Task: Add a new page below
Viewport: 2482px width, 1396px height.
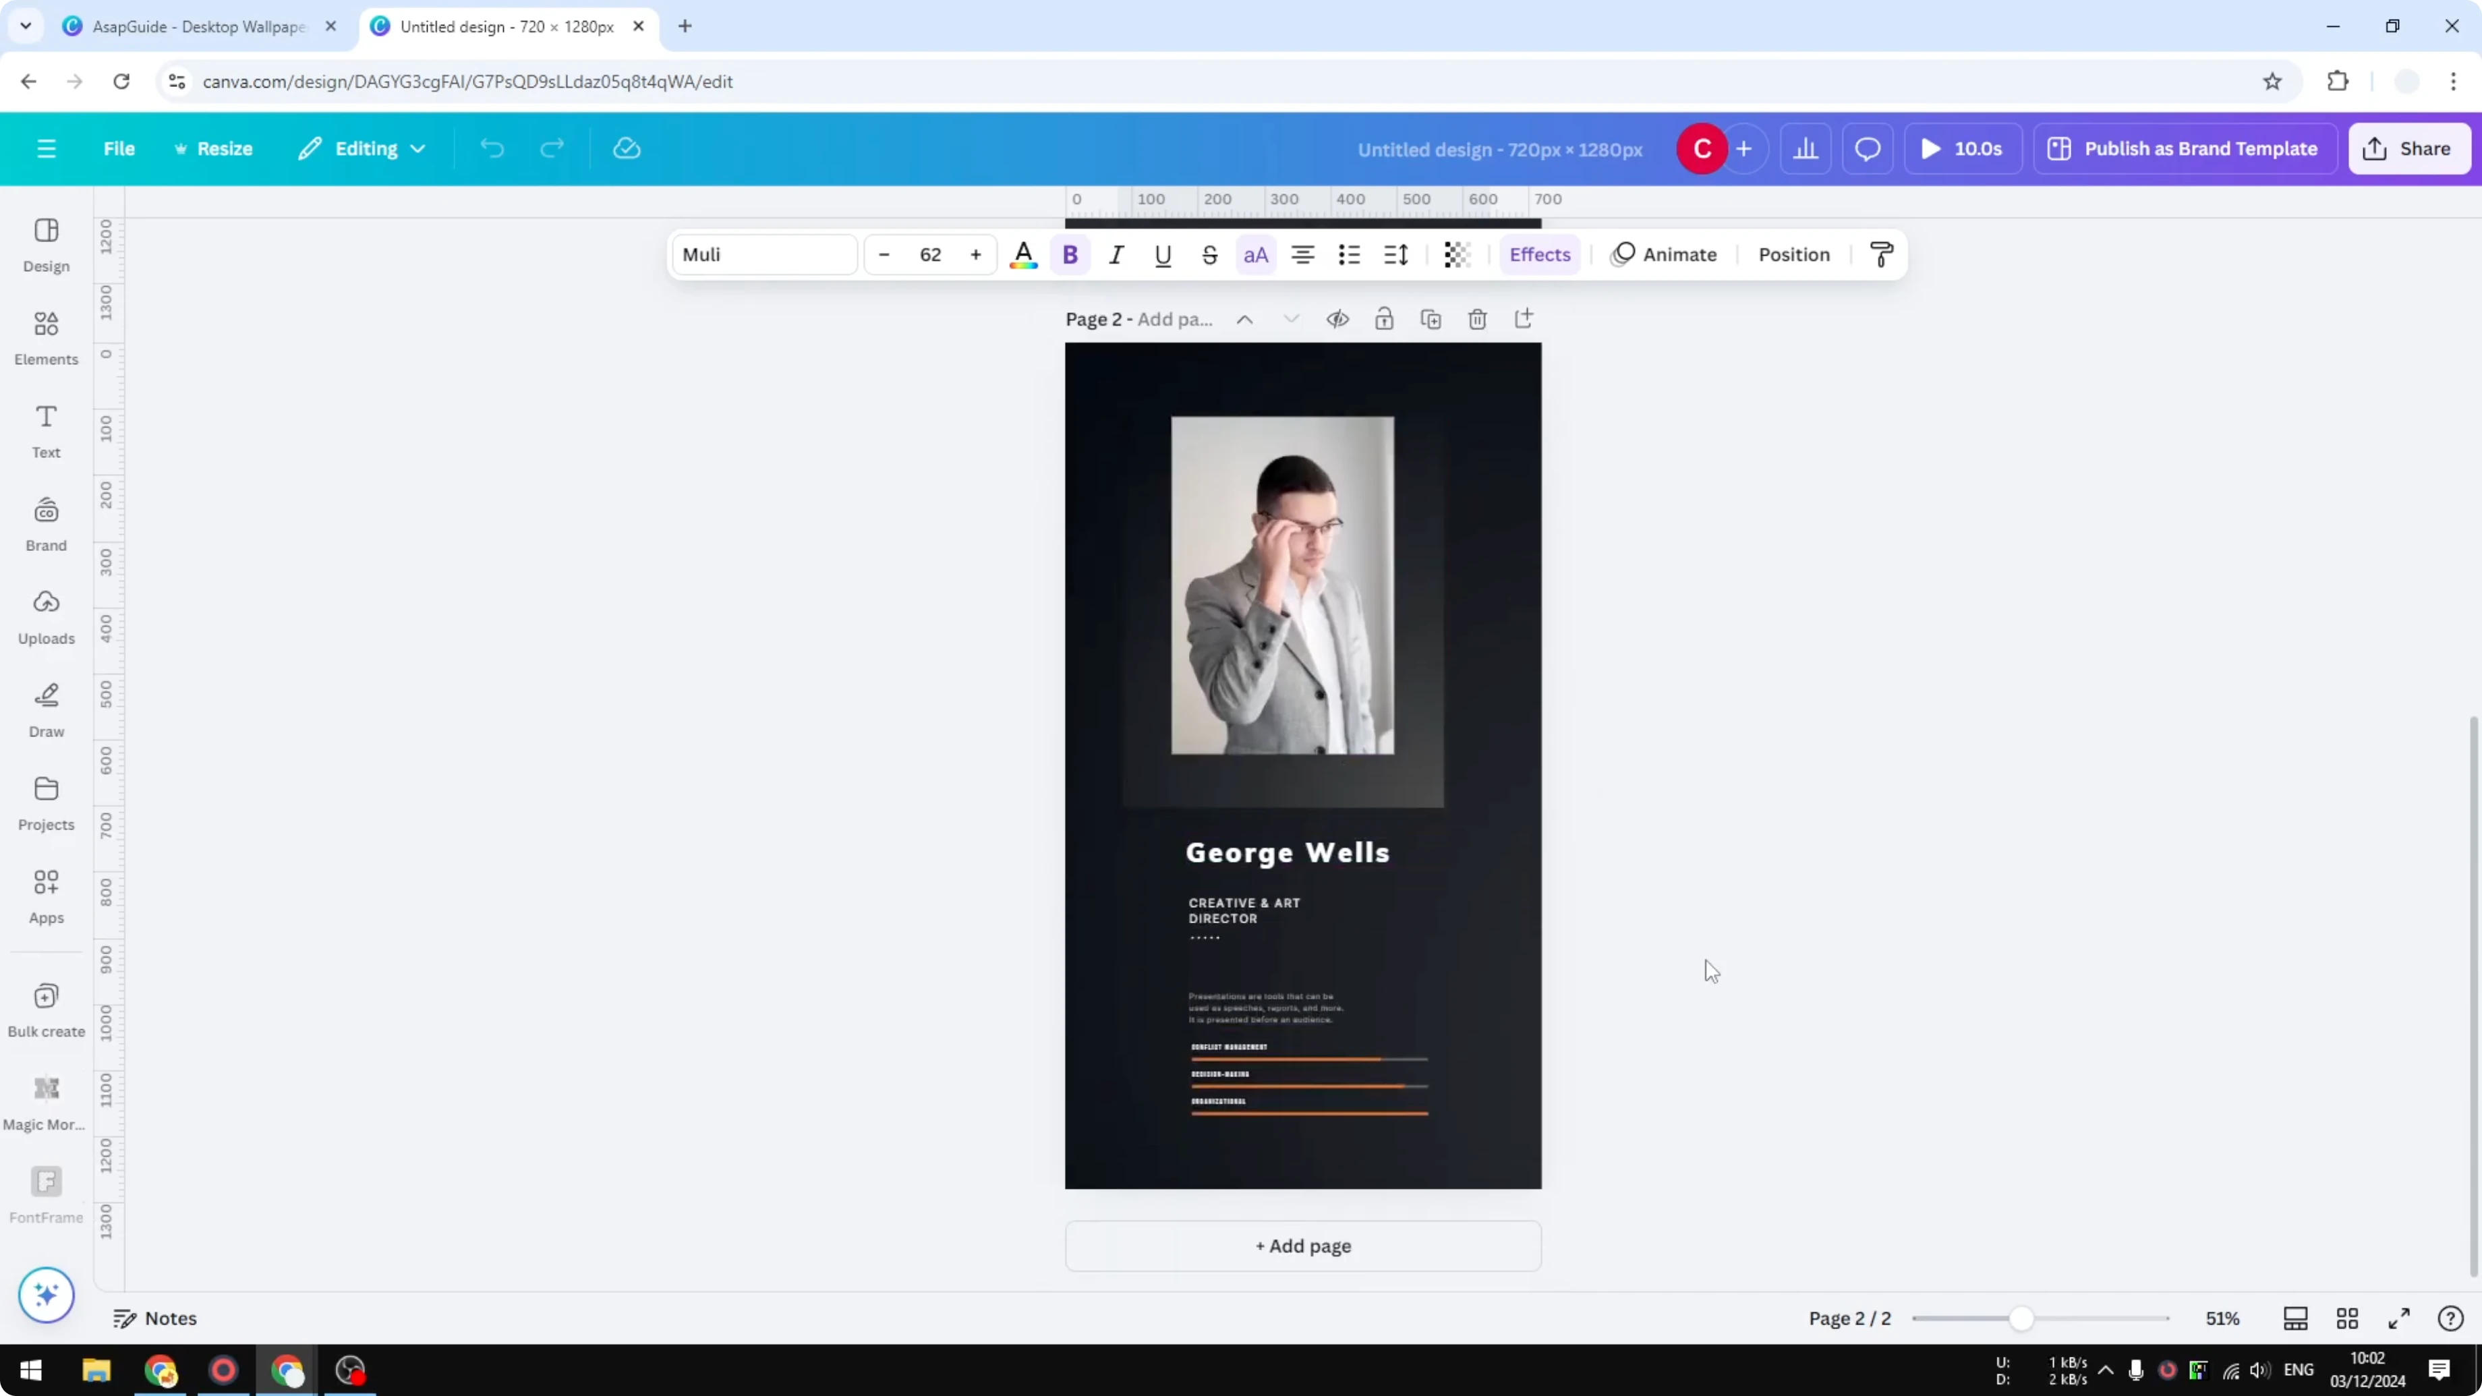Action: pos(1302,1246)
